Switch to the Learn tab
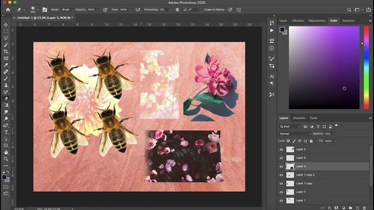 tap(283, 21)
